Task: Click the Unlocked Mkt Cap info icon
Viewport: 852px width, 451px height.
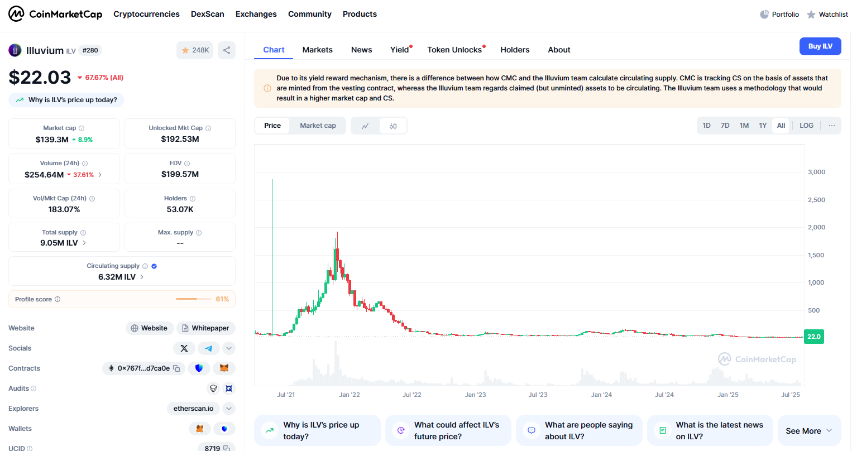Action: coord(208,128)
